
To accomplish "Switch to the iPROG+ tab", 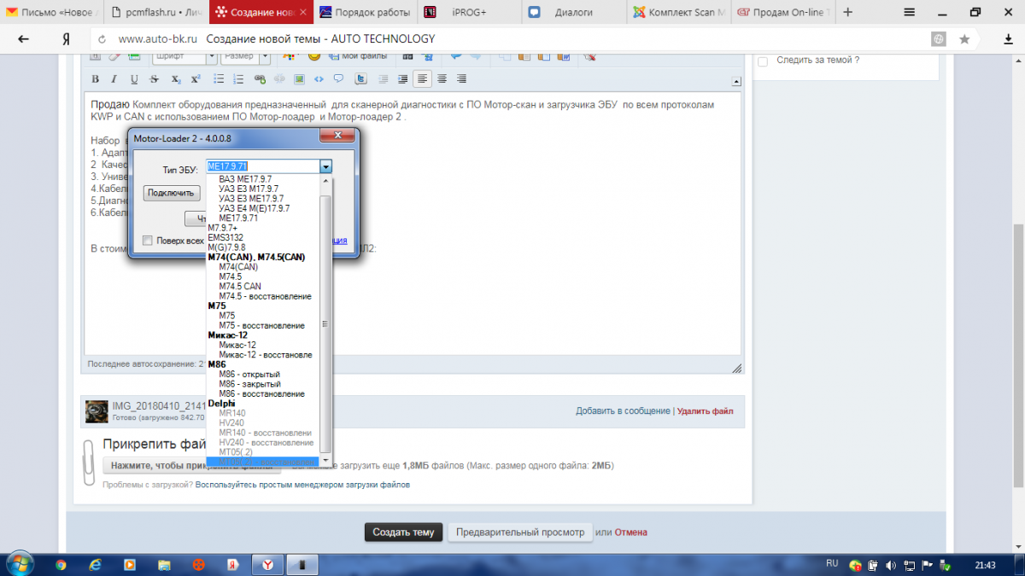I will [x=470, y=13].
